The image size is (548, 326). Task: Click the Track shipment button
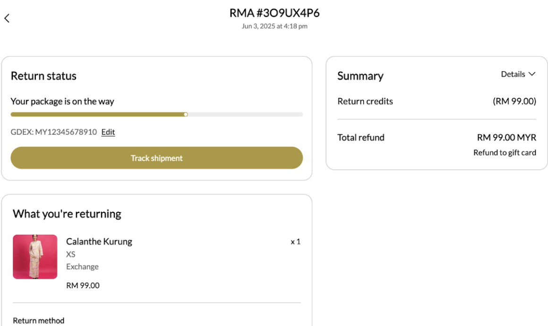coord(156,158)
